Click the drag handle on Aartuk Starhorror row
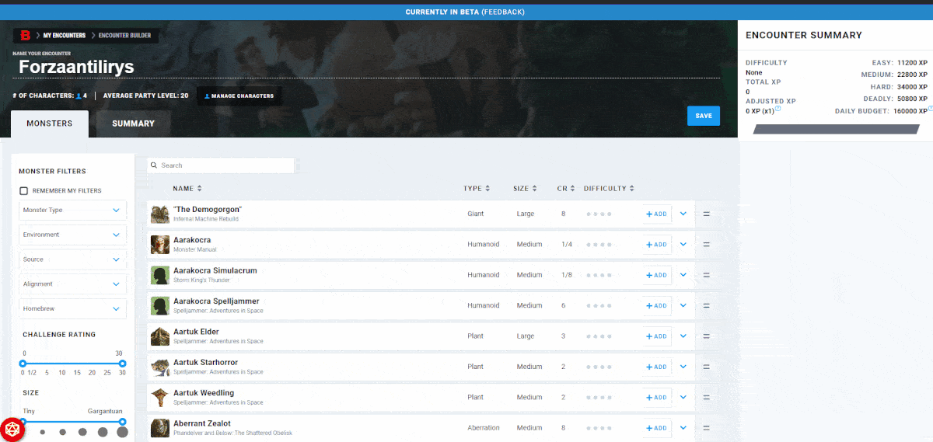The height and width of the screenshot is (442, 933). pos(707,367)
